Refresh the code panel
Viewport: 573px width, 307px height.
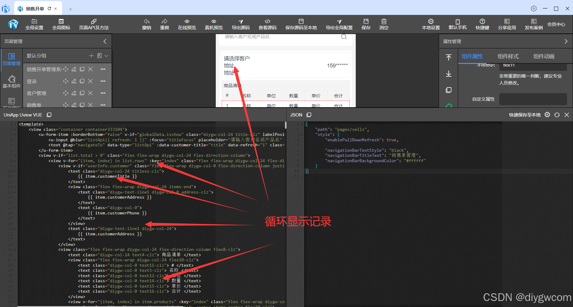point(557,115)
